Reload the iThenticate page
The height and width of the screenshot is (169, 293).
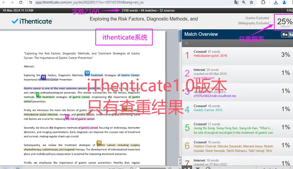21,2
